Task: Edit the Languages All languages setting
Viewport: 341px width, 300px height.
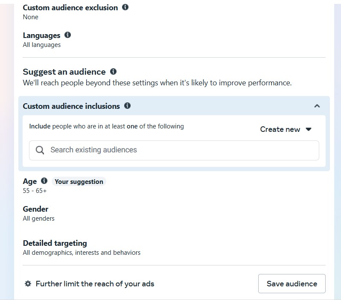Action: point(41,45)
